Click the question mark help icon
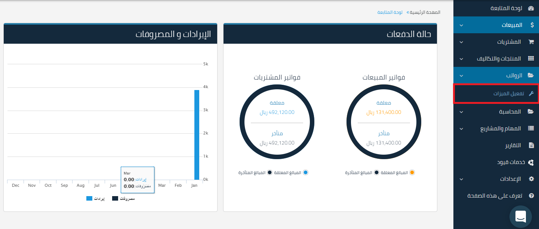The height and width of the screenshot is (229, 539). point(531,196)
